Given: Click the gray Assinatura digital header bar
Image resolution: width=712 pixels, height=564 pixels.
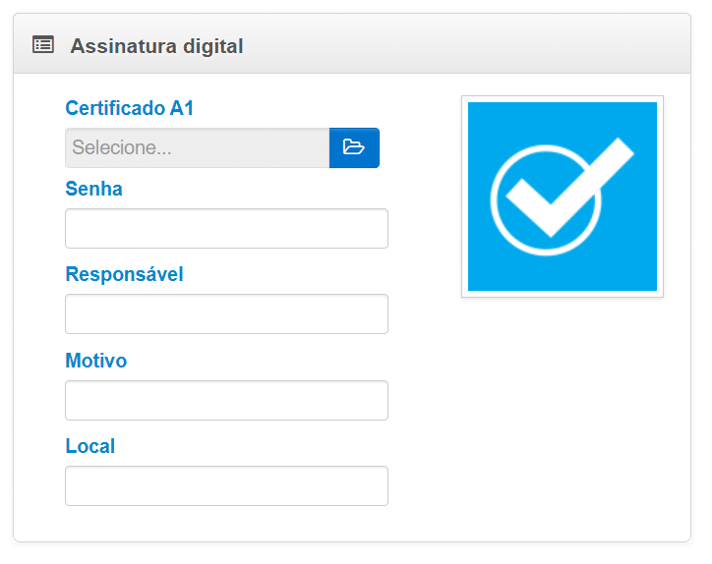Looking at the screenshot, I should [x=443, y=44].
